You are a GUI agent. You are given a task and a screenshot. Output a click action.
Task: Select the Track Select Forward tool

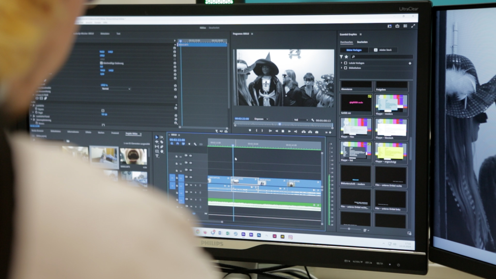(162, 137)
